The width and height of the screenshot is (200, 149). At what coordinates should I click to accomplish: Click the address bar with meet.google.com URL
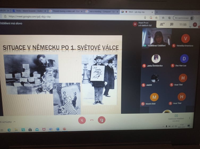click(x=73, y=17)
